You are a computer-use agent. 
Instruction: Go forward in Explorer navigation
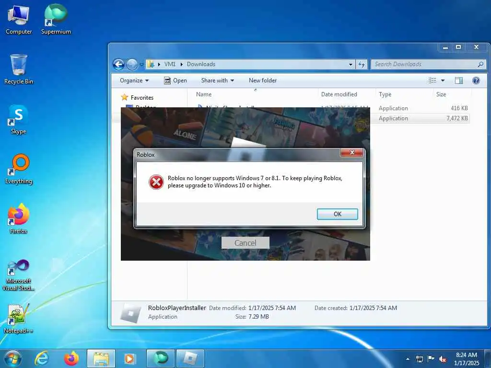click(x=132, y=65)
